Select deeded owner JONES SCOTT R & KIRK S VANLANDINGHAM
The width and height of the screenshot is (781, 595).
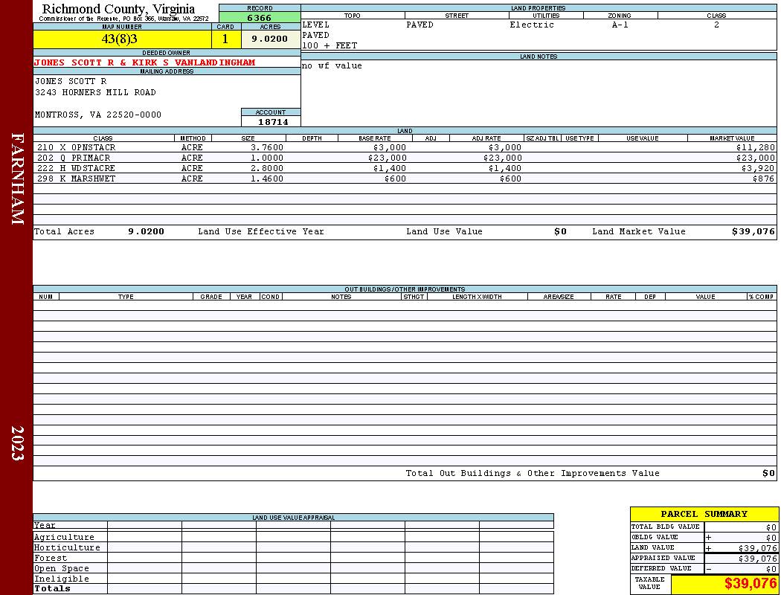pos(144,62)
